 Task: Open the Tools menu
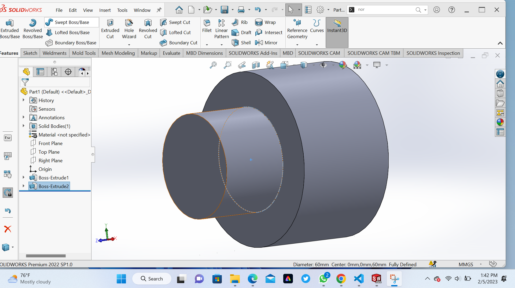[122, 10]
